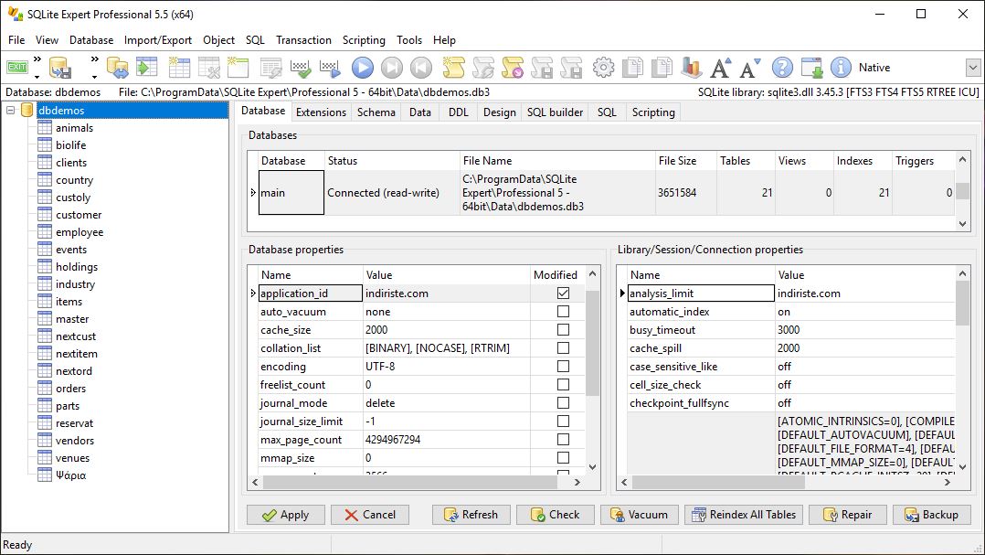
Task: Click the dotted box green checkmark icon
Action: (x=301, y=68)
